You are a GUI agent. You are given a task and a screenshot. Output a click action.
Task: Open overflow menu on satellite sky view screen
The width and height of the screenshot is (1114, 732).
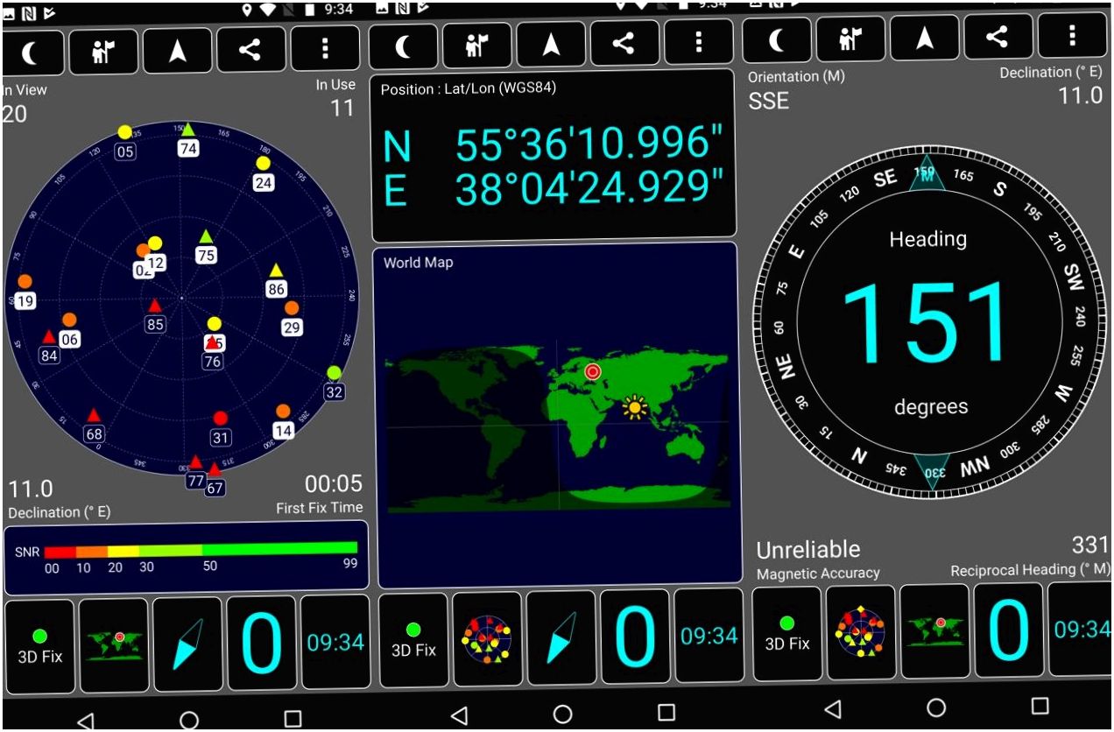(x=325, y=49)
